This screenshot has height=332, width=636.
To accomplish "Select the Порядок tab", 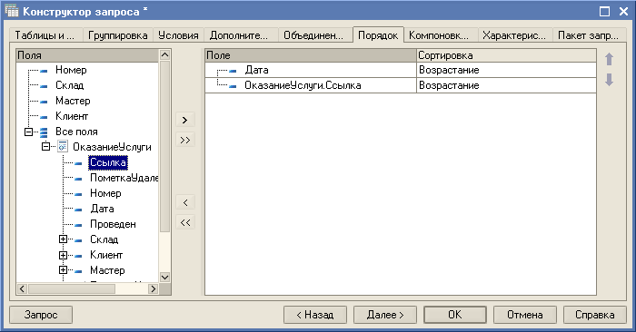I will pos(378,35).
